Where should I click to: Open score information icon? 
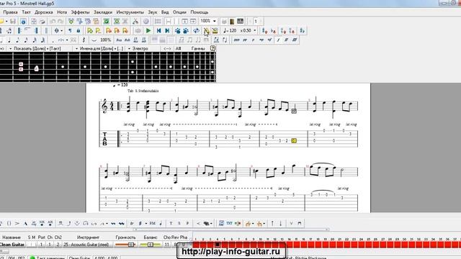[x=23, y=21]
